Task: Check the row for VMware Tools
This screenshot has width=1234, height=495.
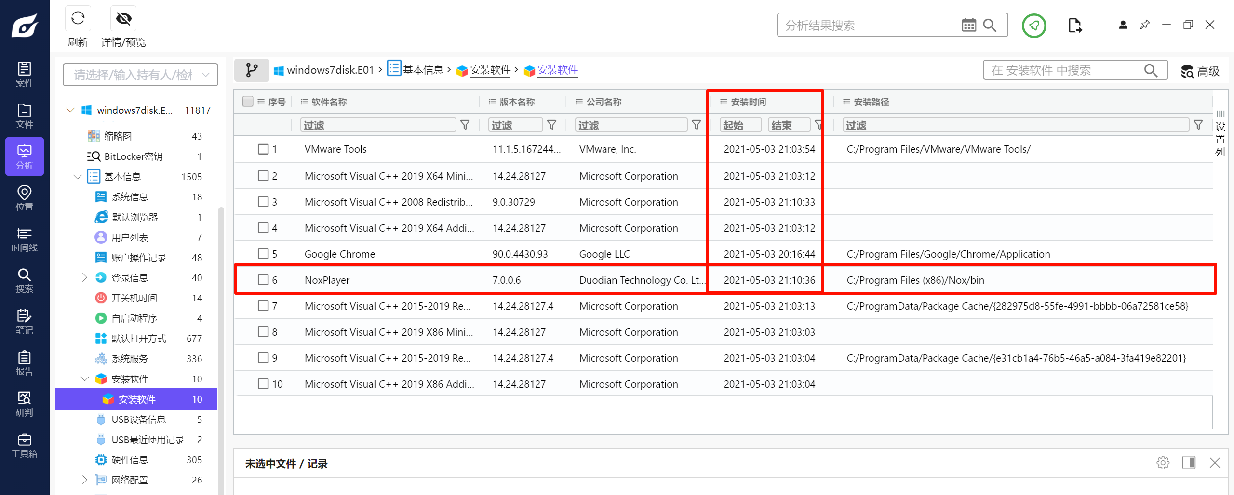Action: pos(263,149)
